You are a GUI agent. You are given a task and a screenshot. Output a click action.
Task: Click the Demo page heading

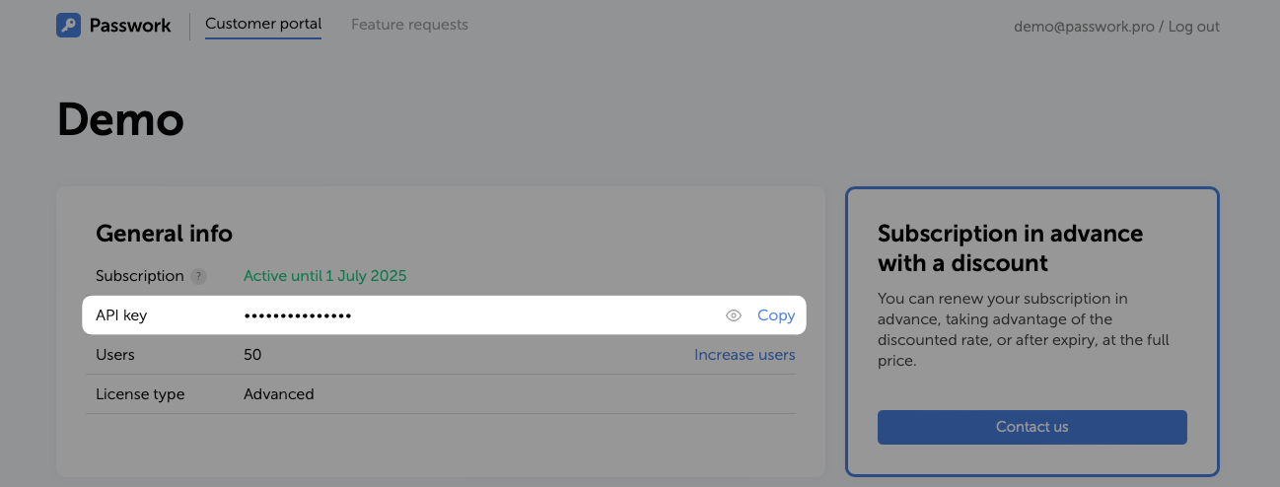[120, 120]
